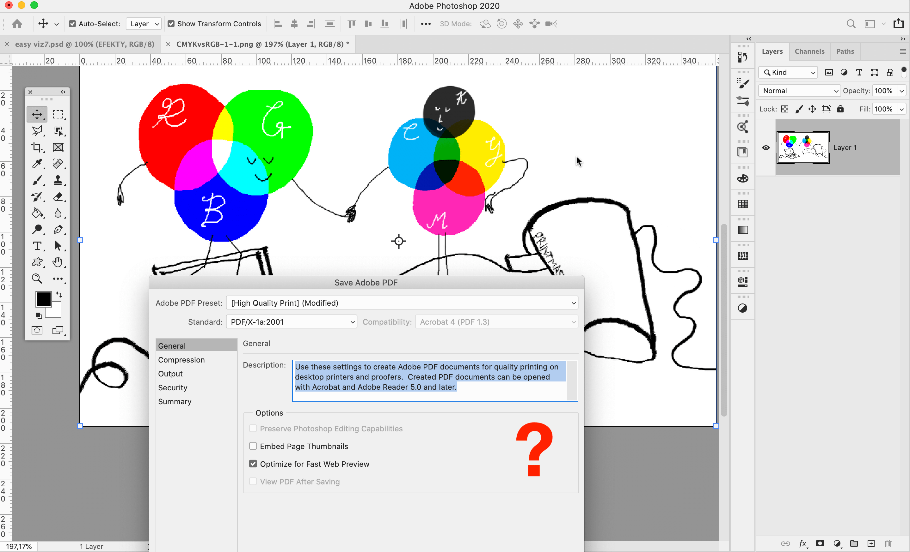Select the Move tool in the toolbox

click(37, 114)
